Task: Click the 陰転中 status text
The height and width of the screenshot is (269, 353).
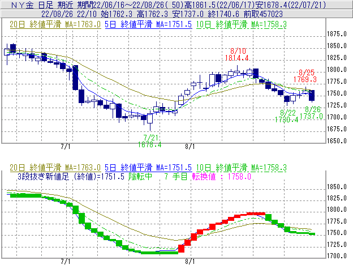Action: pos(140,176)
